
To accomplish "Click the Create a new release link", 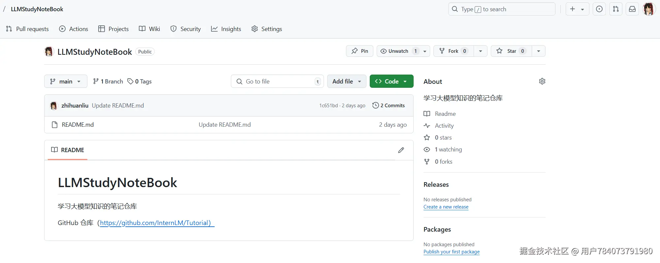I will 446,207.
